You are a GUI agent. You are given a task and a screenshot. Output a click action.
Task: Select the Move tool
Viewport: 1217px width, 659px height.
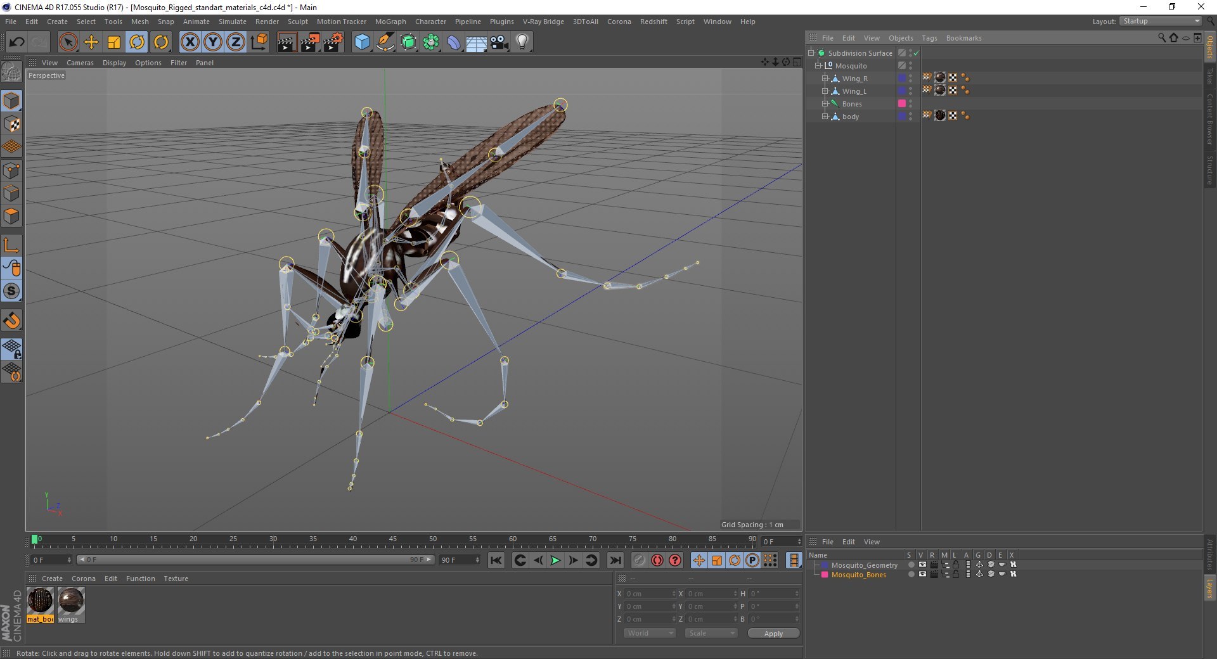tap(91, 42)
